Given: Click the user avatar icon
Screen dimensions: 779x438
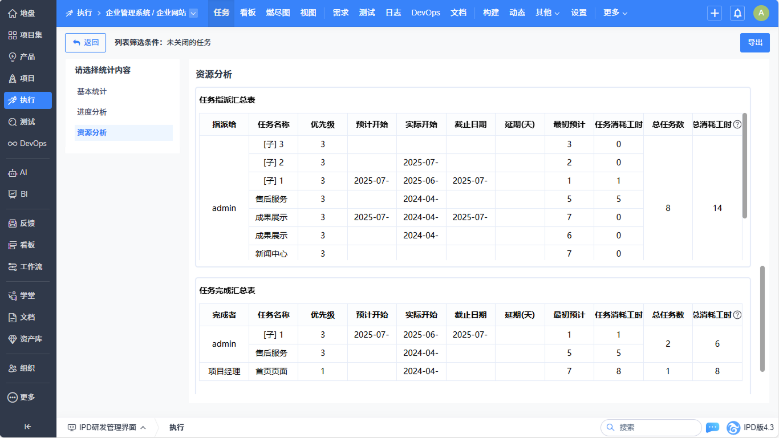Looking at the screenshot, I should coord(761,13).
